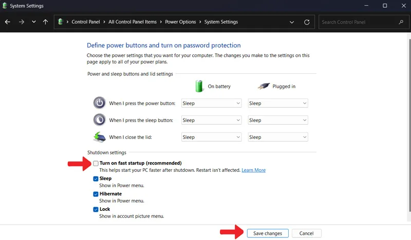
Task: Toggle the Lock checkbox
Action: tap(96, 209)
